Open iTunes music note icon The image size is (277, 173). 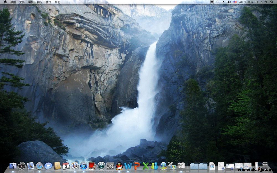coord(84,166)
